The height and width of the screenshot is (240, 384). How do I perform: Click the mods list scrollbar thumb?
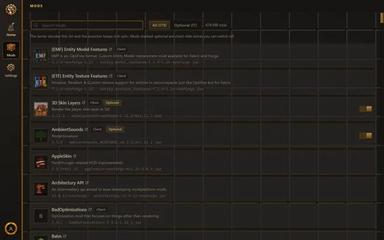(x=382, y=18)
